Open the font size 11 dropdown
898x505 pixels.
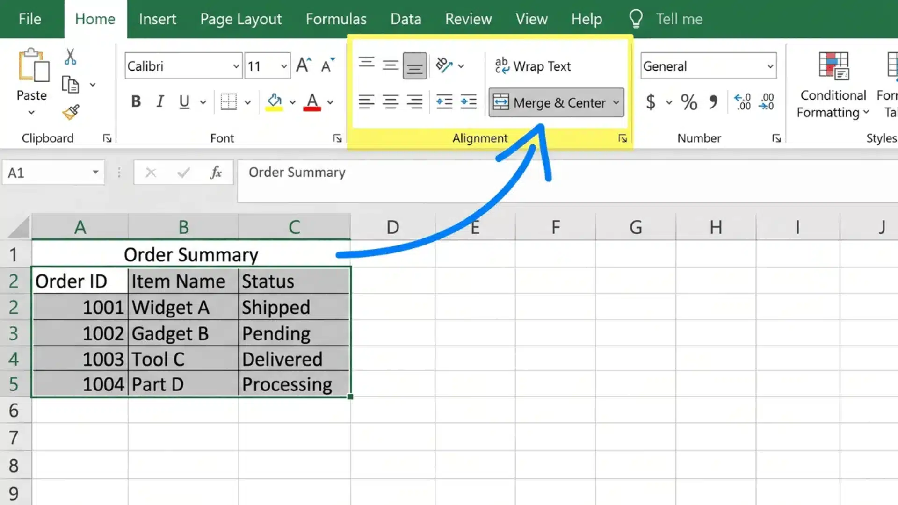click(x=284, y=66)
